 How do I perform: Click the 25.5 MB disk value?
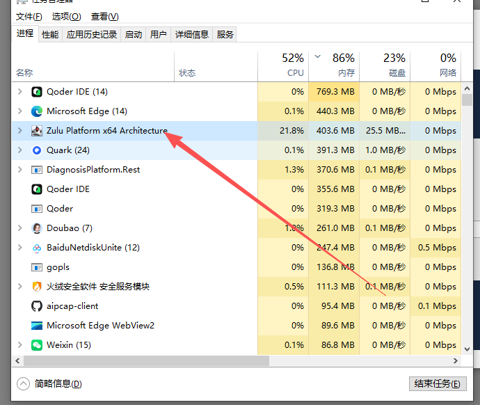tap(385, 131)
